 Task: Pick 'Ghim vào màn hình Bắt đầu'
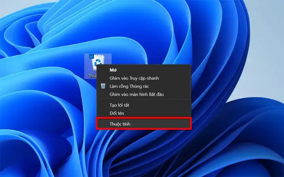pyautogui.click(x=136, y=94)
